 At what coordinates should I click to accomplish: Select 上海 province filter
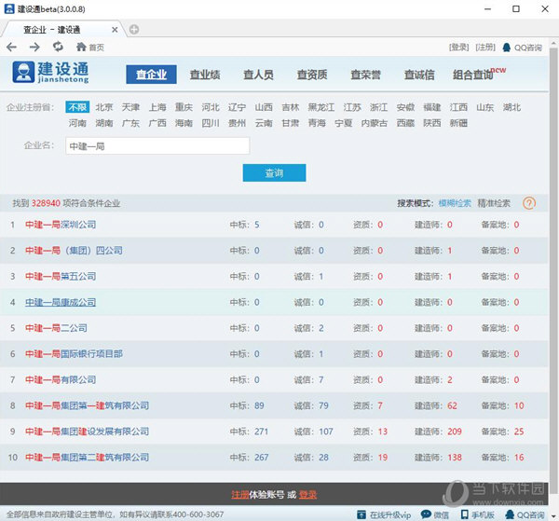click(x=157, y=107)
